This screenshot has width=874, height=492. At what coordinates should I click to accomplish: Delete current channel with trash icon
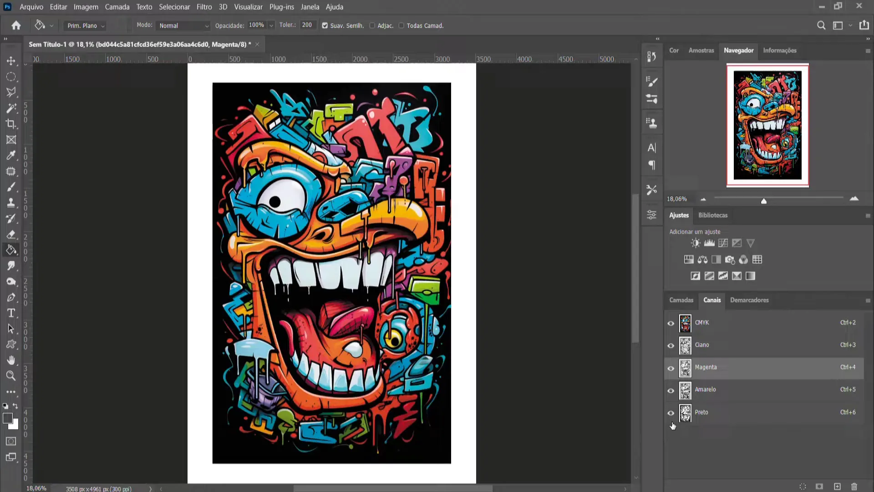(x=854, y=487)
